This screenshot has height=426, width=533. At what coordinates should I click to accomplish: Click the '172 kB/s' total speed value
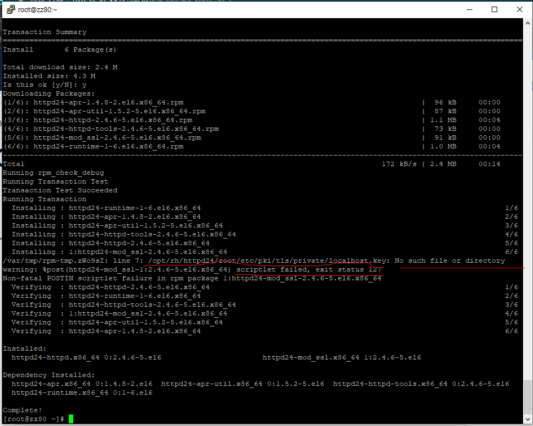click(x=399, y=164)
